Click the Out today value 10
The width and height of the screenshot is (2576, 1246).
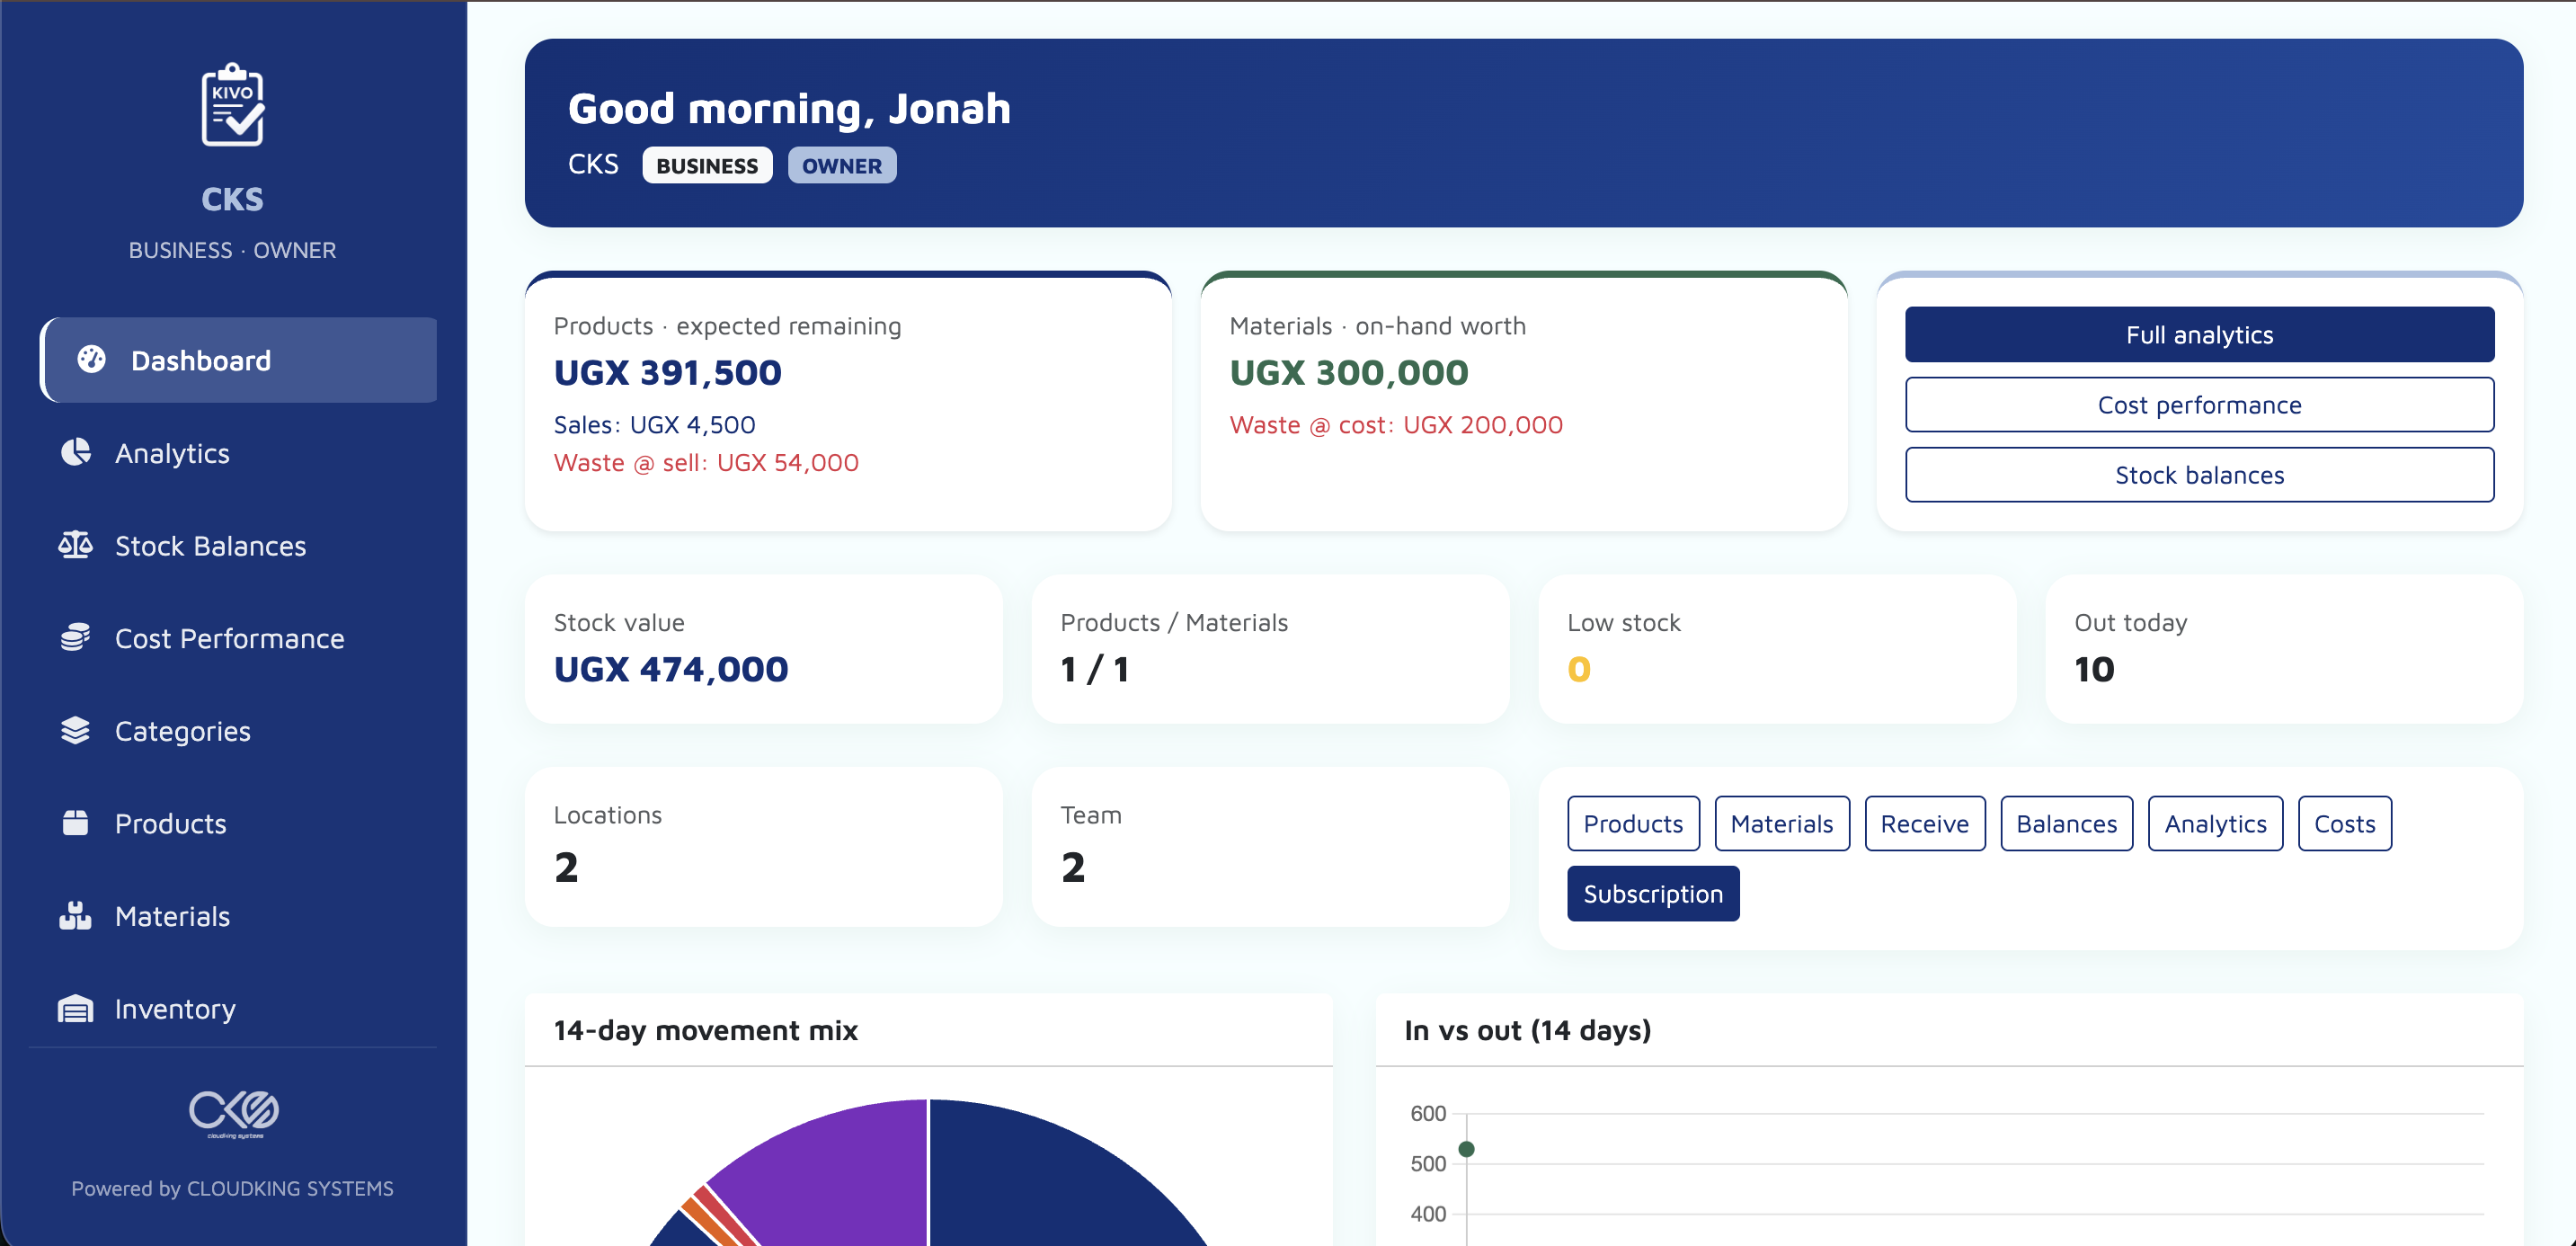point(2094,669)
